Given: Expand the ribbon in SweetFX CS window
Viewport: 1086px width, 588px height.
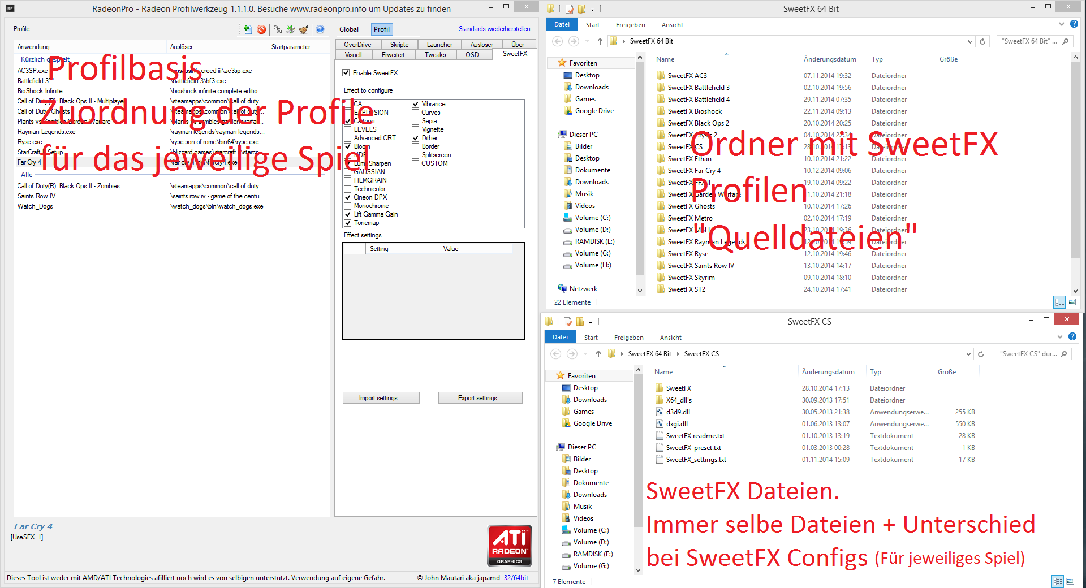Looking at the screenshot, I should tap(1060, 337).
